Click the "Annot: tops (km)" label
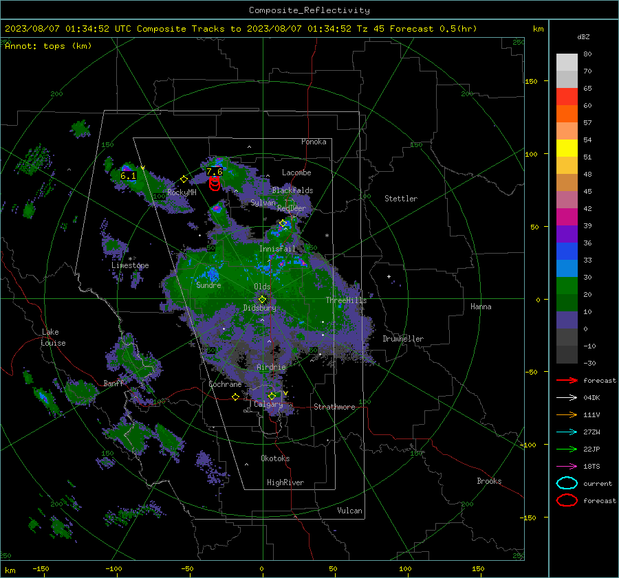Screen dimensions: 619x578 pos(49,46)
